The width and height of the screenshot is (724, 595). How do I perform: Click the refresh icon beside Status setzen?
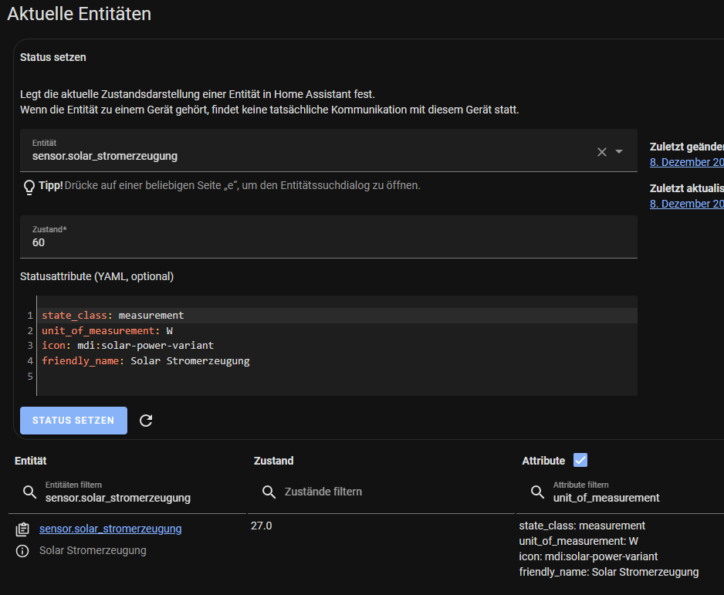[146, 421]
